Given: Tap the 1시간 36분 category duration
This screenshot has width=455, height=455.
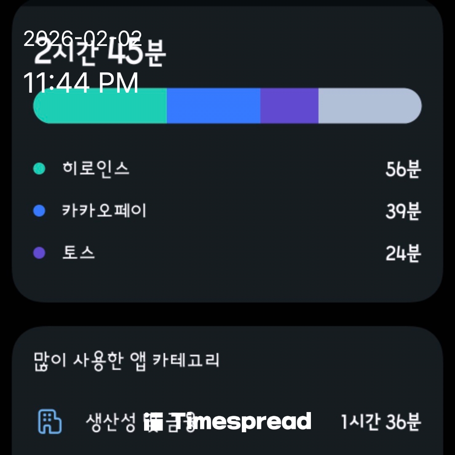Looking at the screenshot, I should (380, 422).
